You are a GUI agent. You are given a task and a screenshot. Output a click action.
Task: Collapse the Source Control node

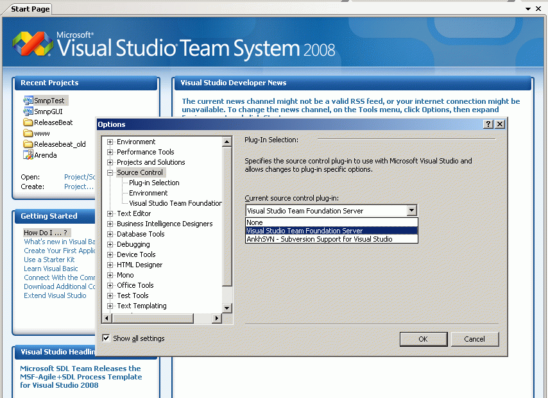point(110,172)
